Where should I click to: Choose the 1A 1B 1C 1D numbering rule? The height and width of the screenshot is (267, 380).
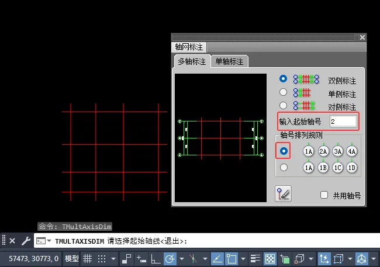tap(284, 168)
